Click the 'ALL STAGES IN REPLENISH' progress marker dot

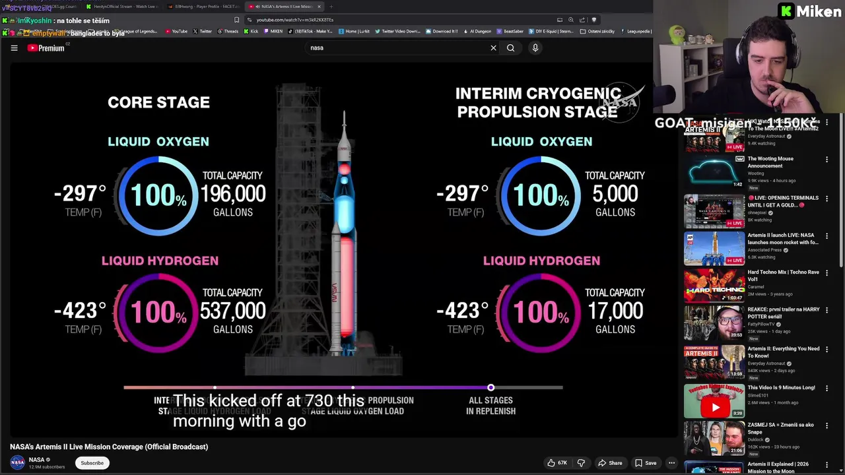click(x=490, y=387)
